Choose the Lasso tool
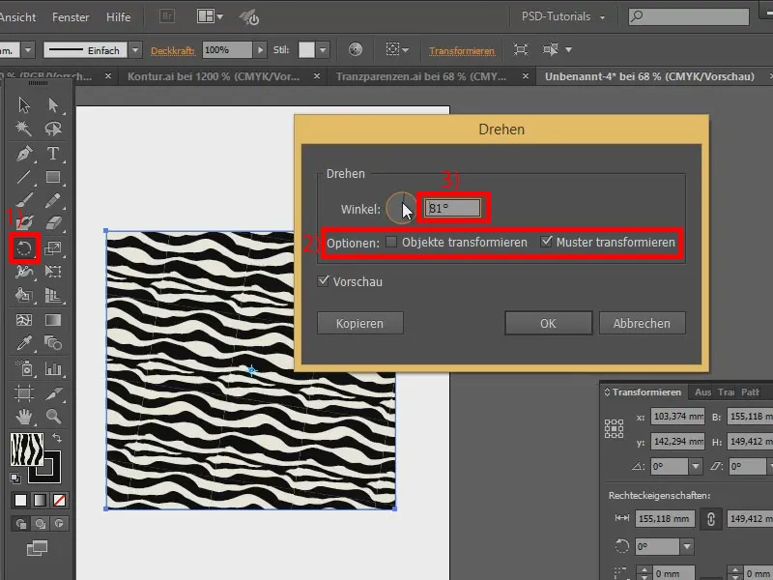 53,129
